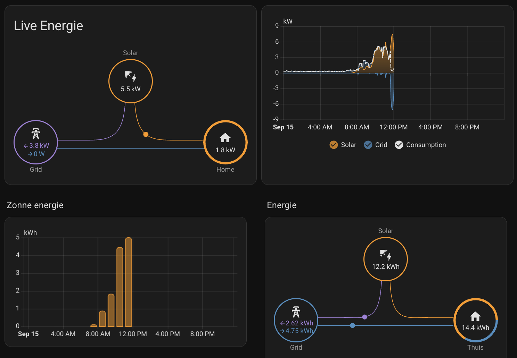
Task: Open the home '1.8 kW' consumption value
Action: coord(225,150)
